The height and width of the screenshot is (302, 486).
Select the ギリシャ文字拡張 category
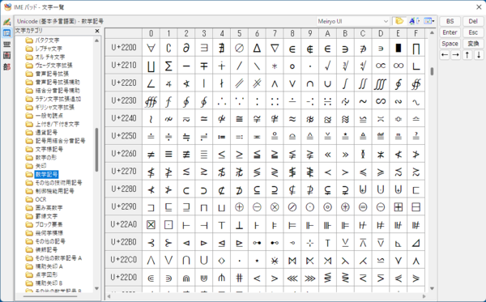54,108
